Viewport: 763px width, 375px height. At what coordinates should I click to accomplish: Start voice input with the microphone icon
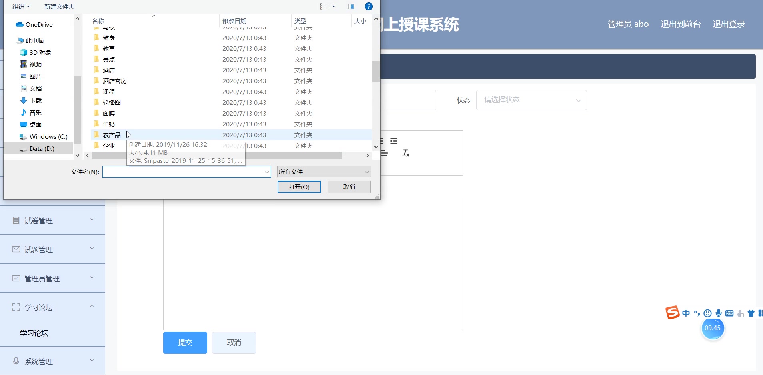click(719, 313)
